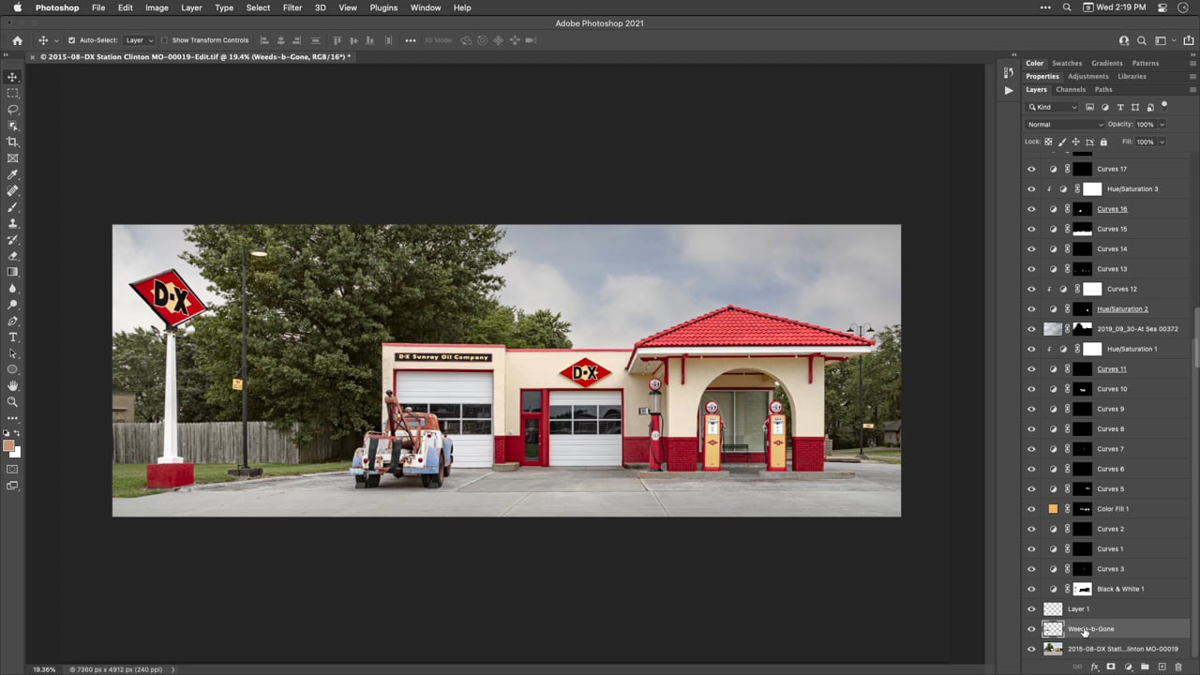
Task: Hide the Weeds-b-Gone layer
Action: pyautogui.click(x=1031, y=629)
